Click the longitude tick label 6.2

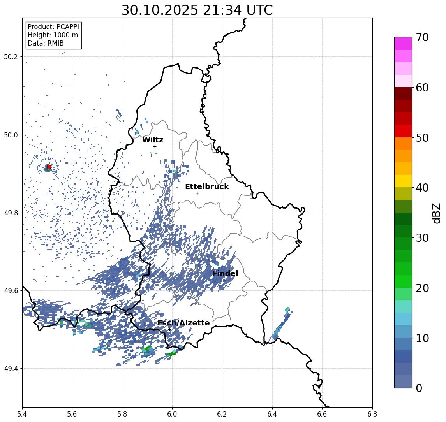pyautogui.click(x=222, y=414)
